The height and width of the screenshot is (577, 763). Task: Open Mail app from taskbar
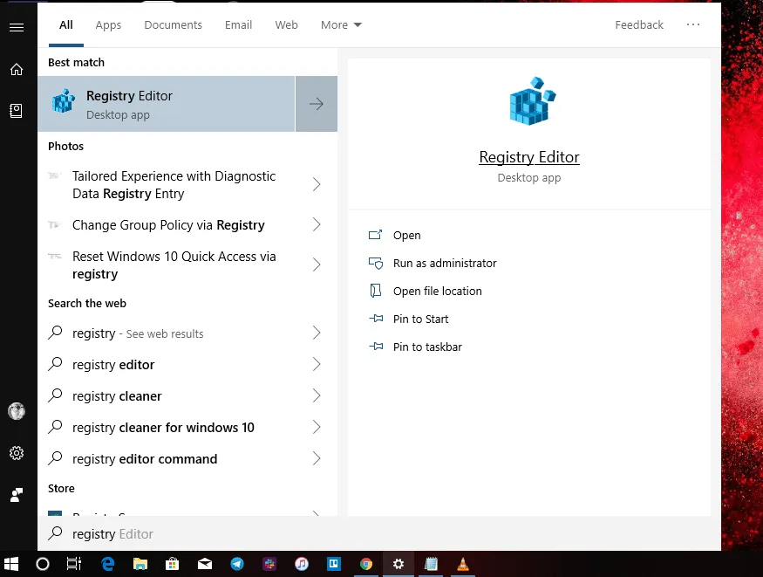click(x=205, y=564)
